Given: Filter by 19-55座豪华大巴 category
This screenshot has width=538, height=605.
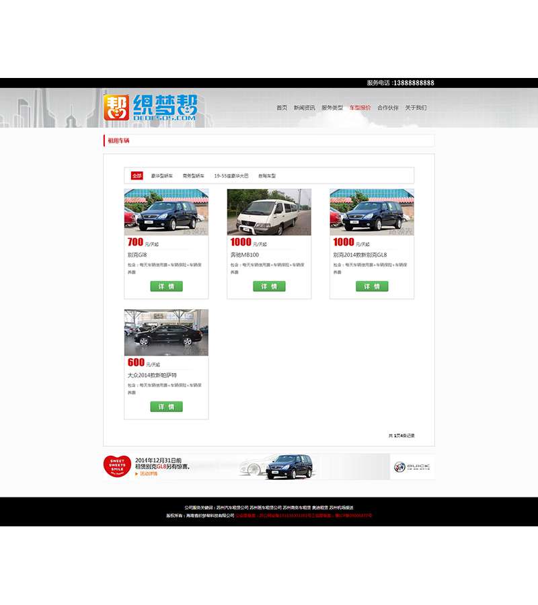Looking at the screenshot, I should click(x=231, y=176).
